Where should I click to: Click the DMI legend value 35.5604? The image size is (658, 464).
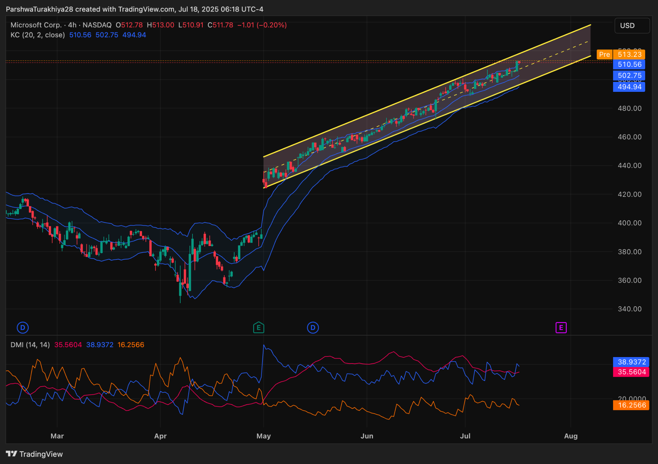pos(68,345)
